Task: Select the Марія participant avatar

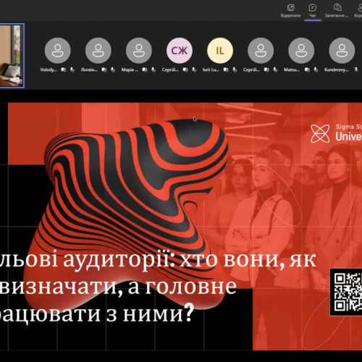Action: click(139, 51)
